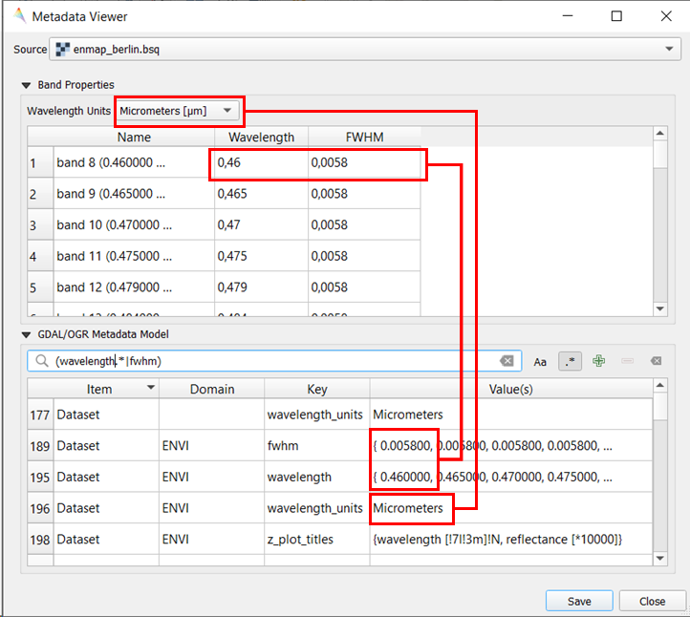Click the Save button

point(579,601)
